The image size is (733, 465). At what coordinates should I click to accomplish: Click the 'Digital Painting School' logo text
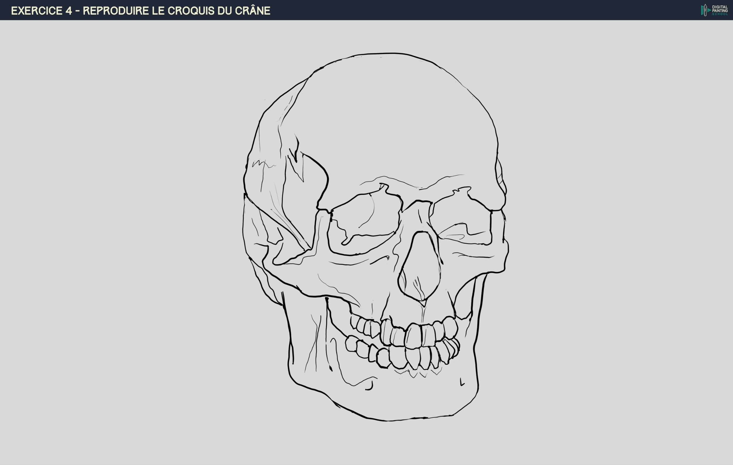point(720,10)
